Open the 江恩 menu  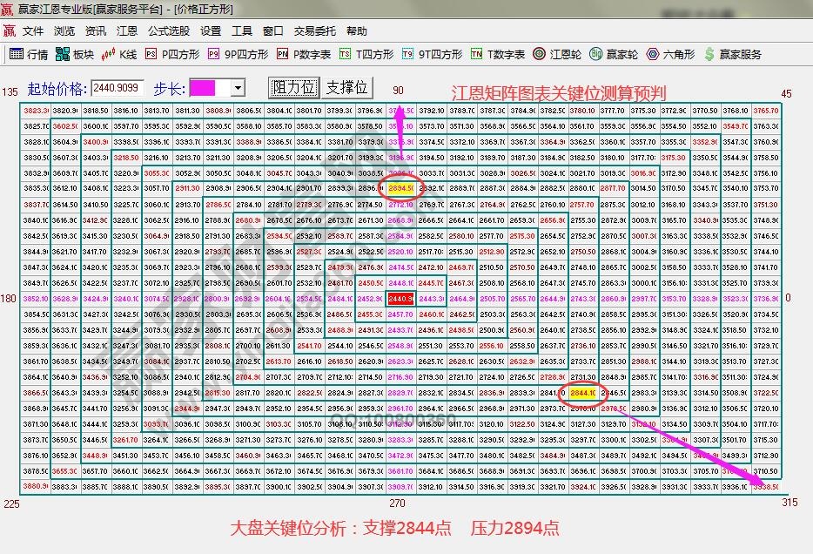click(x=126, y=31)
